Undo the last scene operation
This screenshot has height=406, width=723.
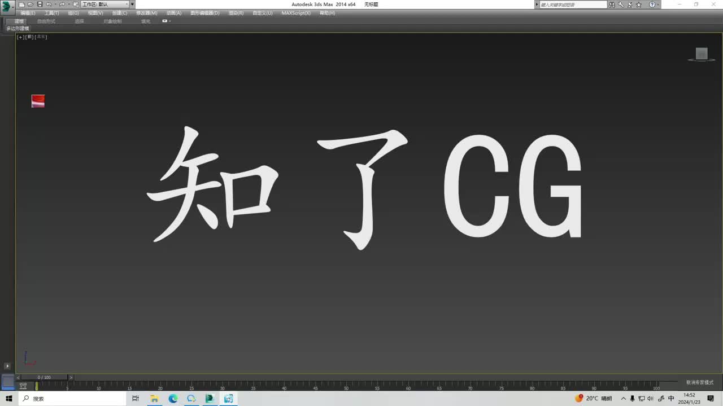click(49, 5)
